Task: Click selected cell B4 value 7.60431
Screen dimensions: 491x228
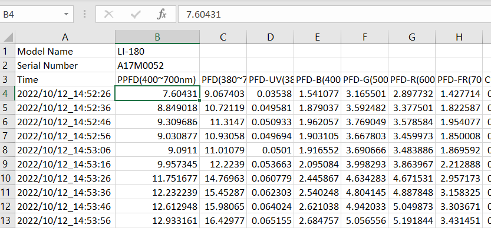Action: 157,93
